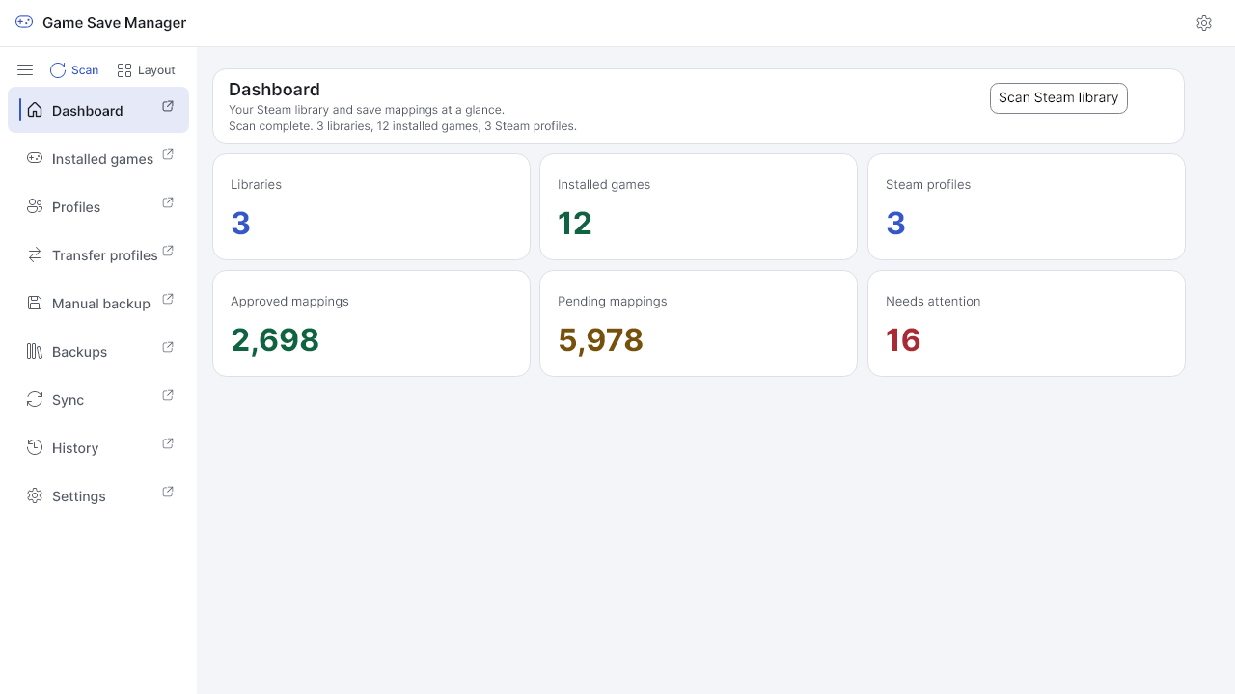The width and height of the screenshot is (1235, 694).
Task: Click Pending mappings value 5,978
Action: 600,339
